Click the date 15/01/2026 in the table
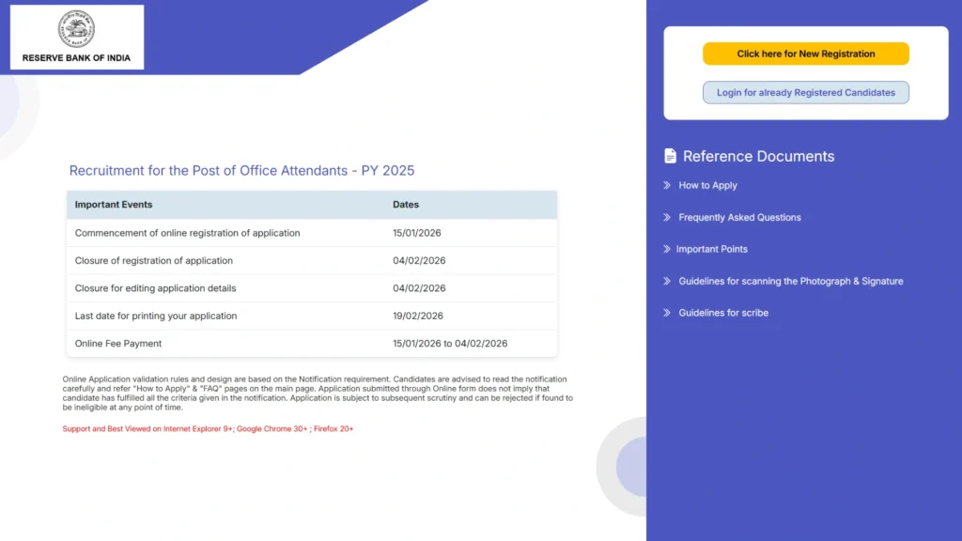The width and height of the screenshot is (962, 541). (x=417, y=232)
